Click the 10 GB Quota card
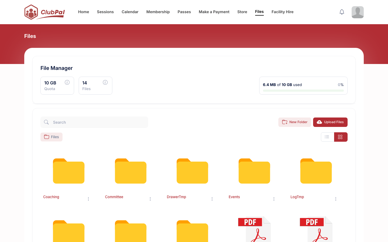This screenshot has height=242, width=388. tap(57, 86)
